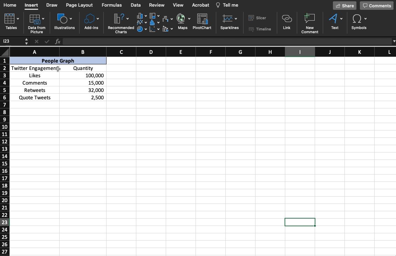
Task: Select the Quote Tweets cell
Action: tap(35, 98)
